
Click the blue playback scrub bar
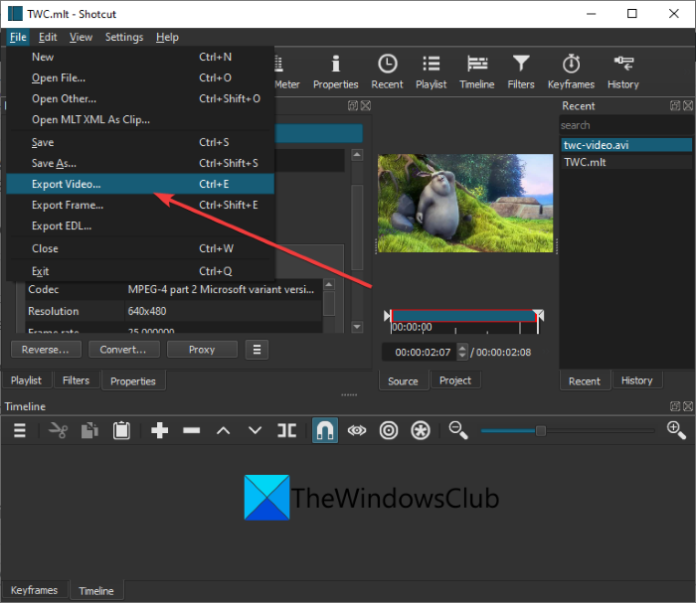coord(464,316)
